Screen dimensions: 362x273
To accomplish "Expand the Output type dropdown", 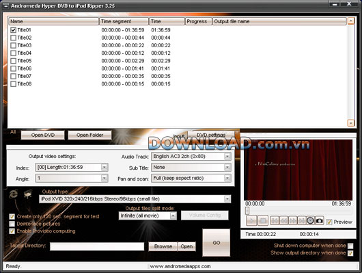I will pos(227,199).
